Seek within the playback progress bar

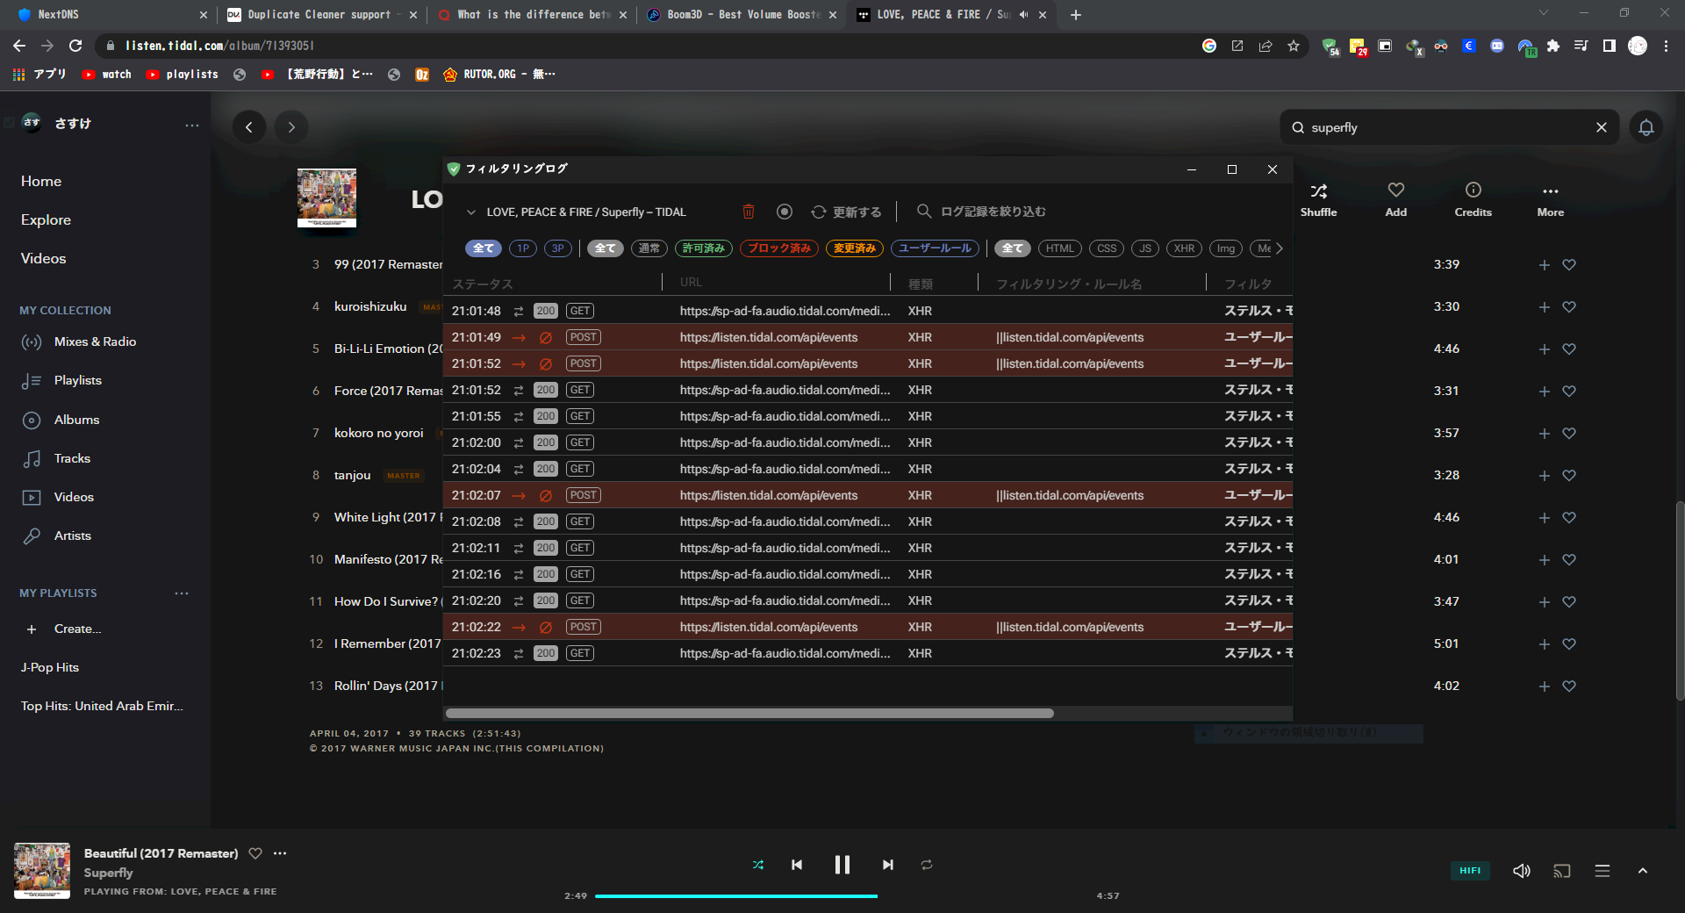[842, 896]
